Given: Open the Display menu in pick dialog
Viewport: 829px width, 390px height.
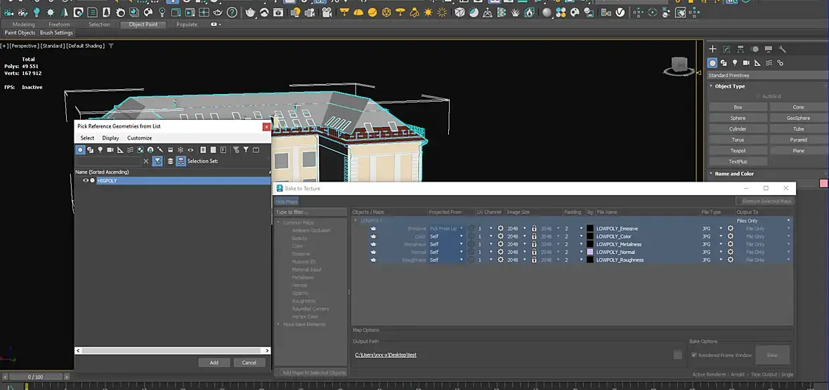Looking at the screenshot, I should tap(110, 138).
